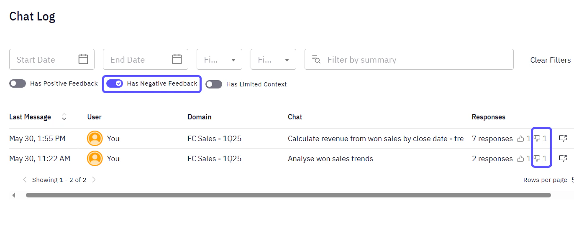Click 'Analyse won sales trends' chat summary
The image size is (574, 235).
tap(330, 159)
